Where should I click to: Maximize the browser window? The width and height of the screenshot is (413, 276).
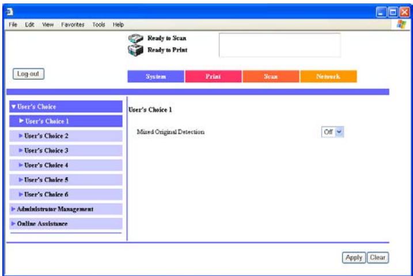(393, 12)
